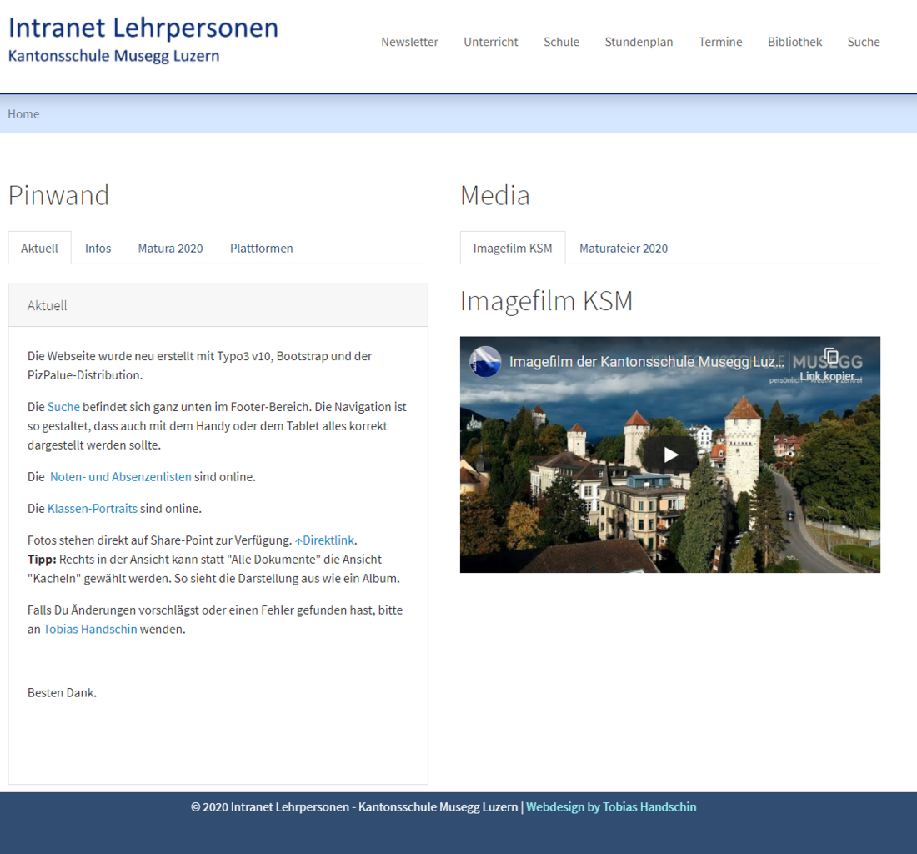Open the Newsletter menu
The width and height of the screenshot is (917, 854).
coord(409,42)
